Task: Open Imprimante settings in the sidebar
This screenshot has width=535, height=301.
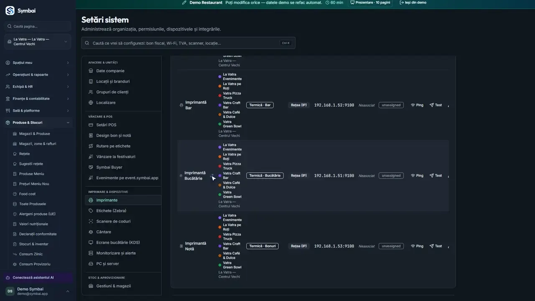Action: pos(123,200)
